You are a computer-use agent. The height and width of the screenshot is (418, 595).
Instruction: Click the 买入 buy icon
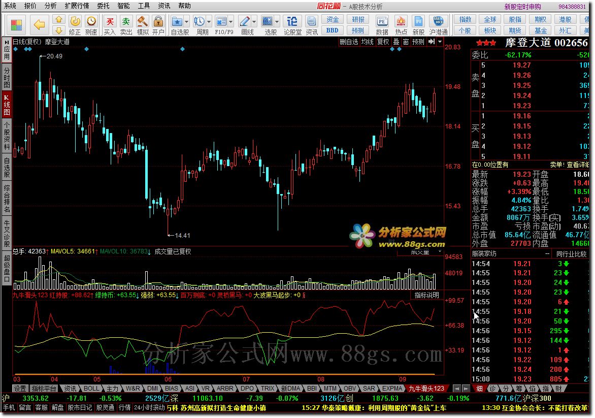click(x=110, y=21)
